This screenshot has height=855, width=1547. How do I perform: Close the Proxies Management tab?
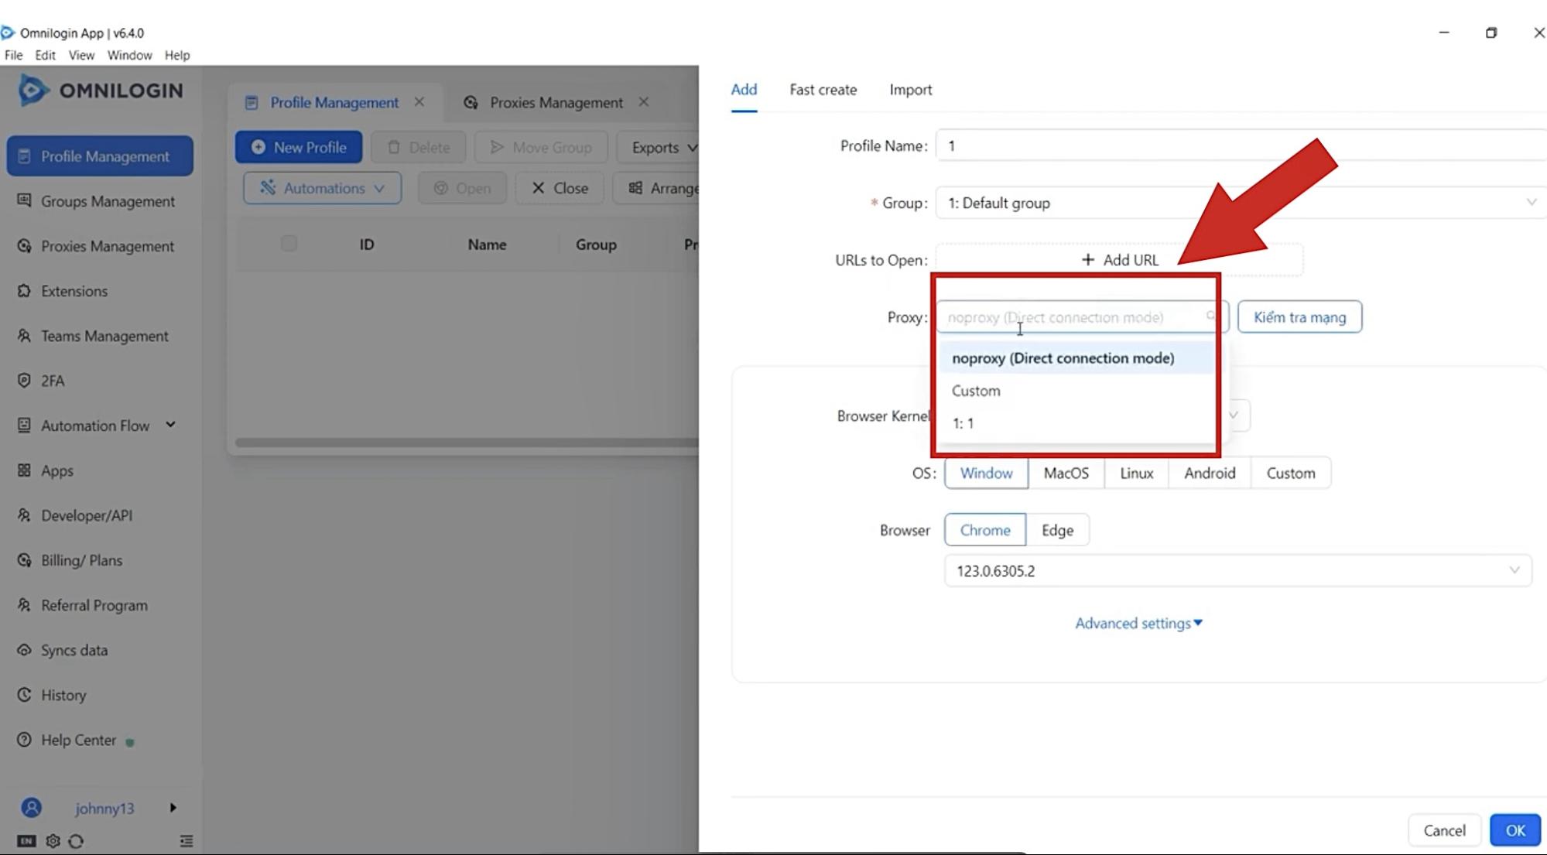(643, 102)
